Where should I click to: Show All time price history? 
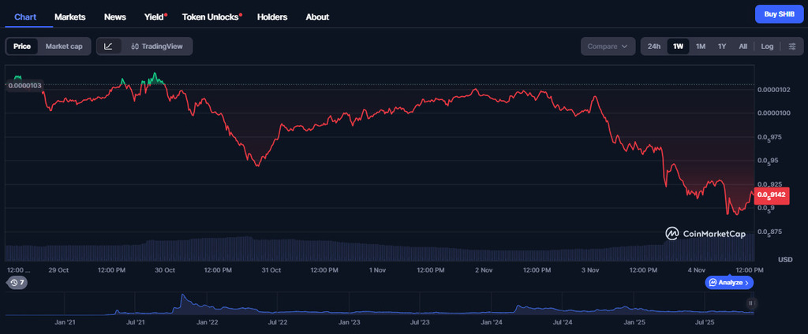tap(743, 46)
